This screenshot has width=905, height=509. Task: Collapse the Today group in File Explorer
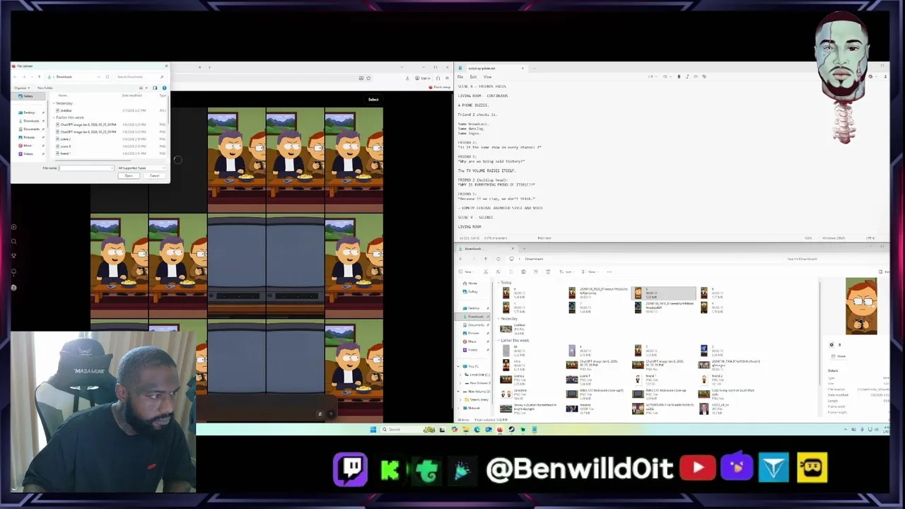pyautogui.click(x=498, y=283)
